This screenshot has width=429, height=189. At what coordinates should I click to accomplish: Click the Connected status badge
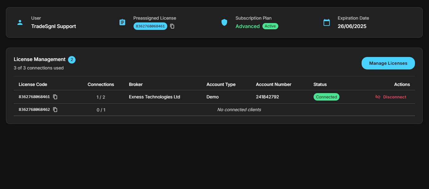[x=326, y=97]
